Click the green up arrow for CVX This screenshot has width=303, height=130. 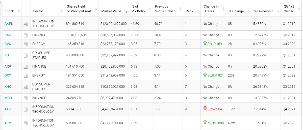tap(205, 43)
